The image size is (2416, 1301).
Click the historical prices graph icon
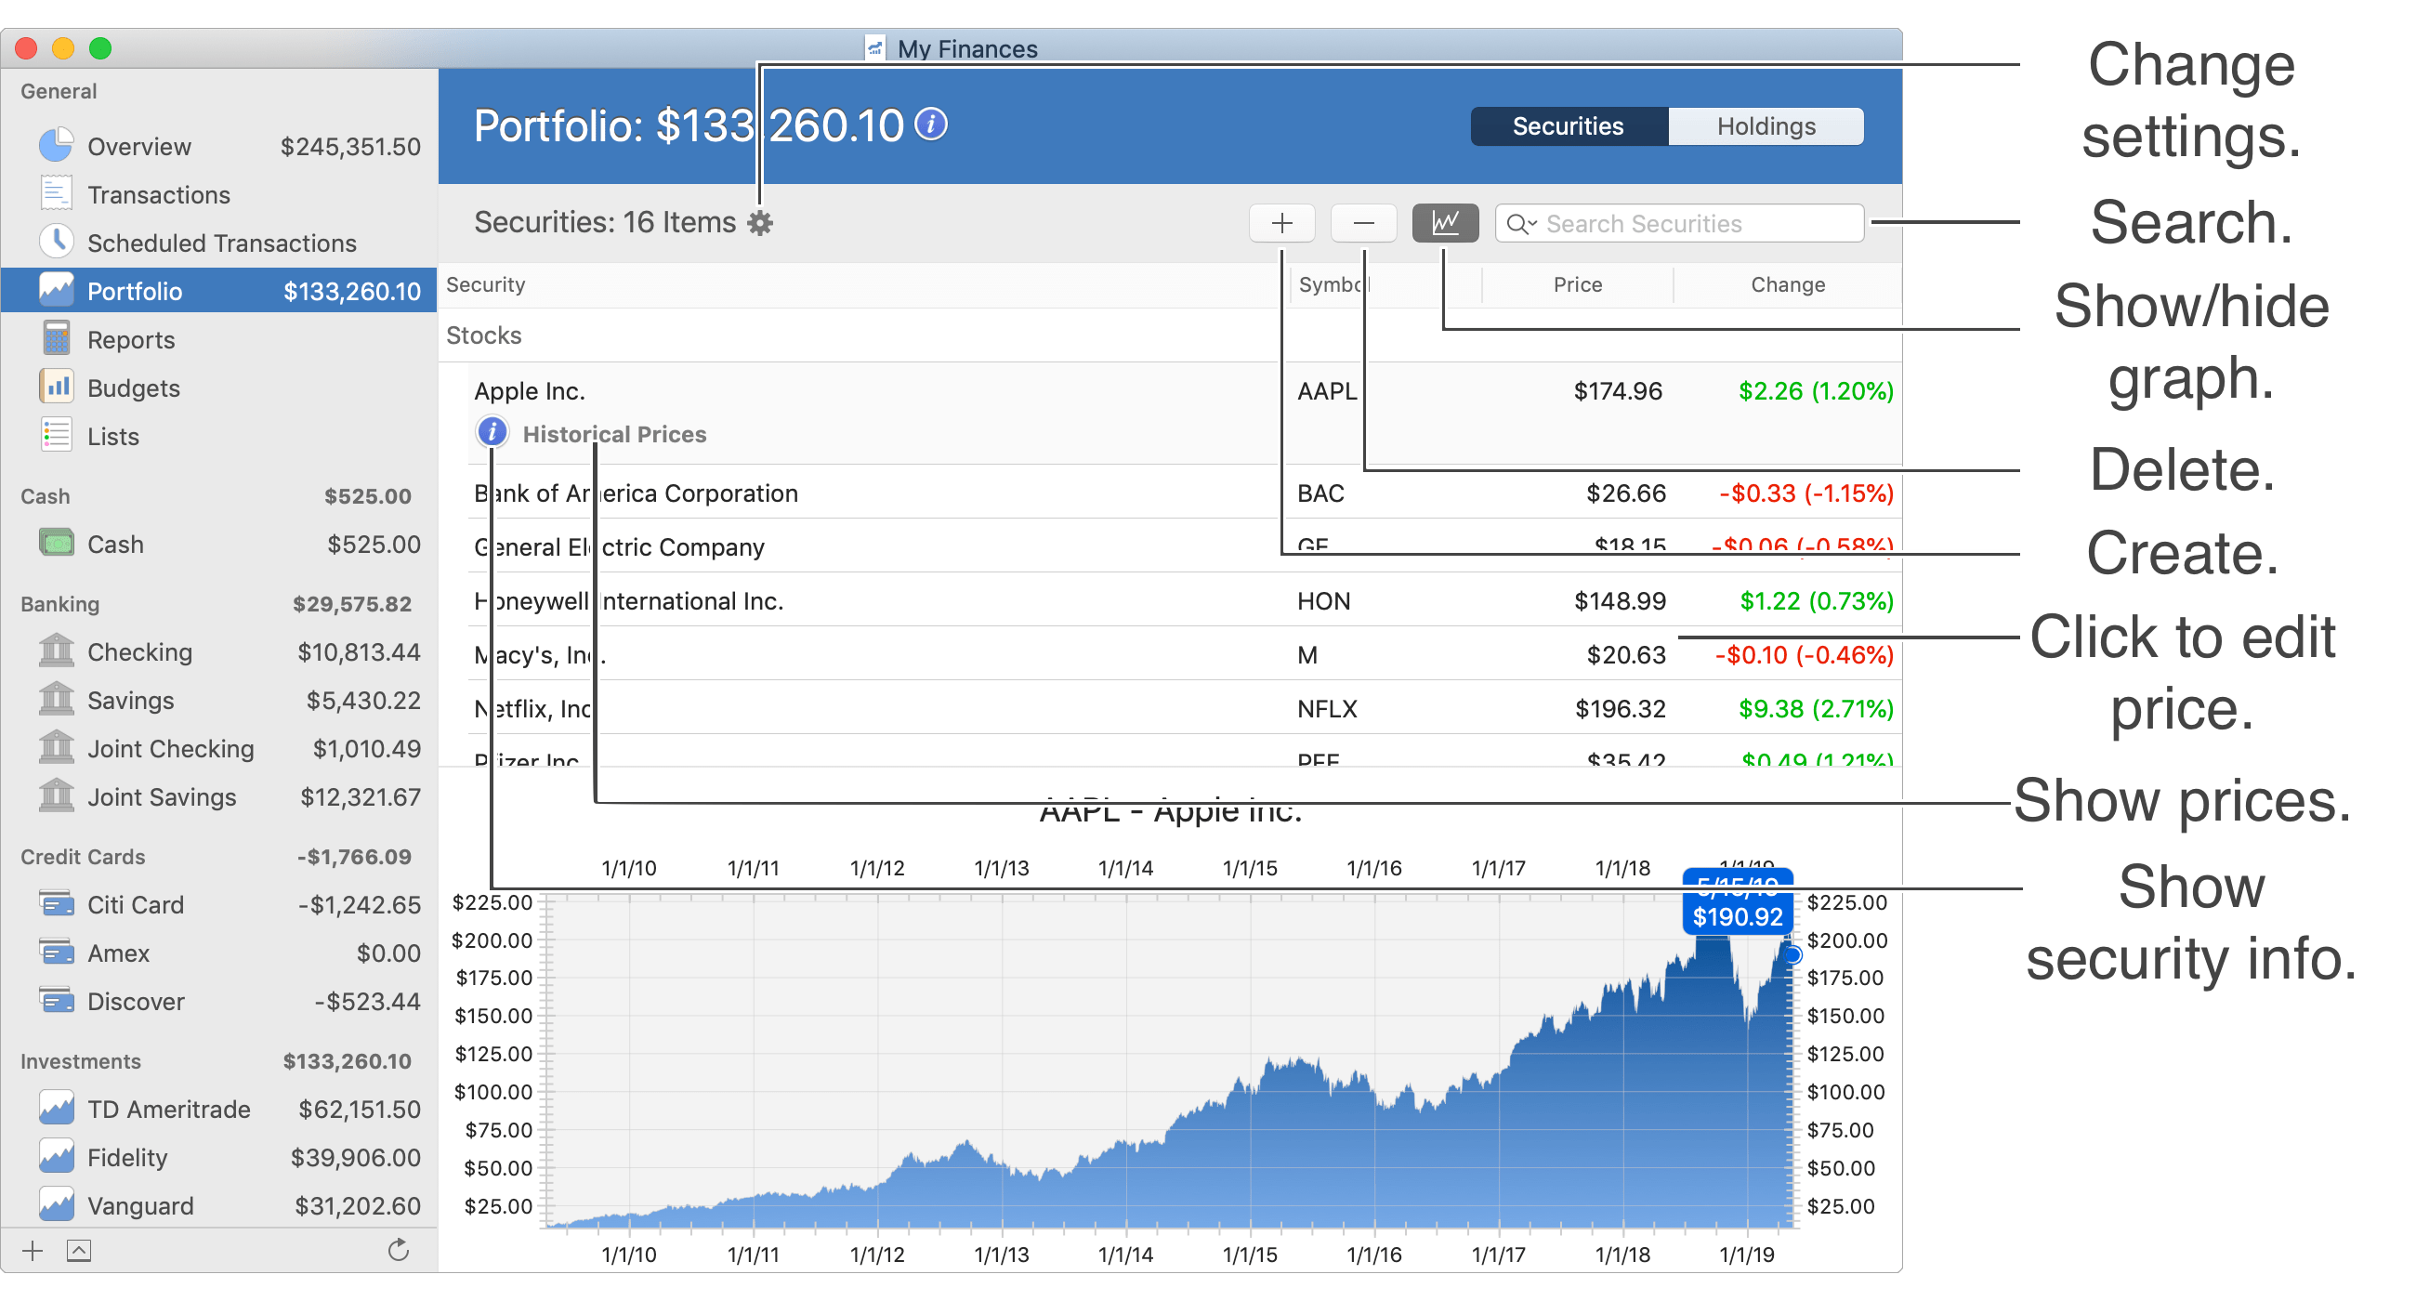coord(1445,223)
